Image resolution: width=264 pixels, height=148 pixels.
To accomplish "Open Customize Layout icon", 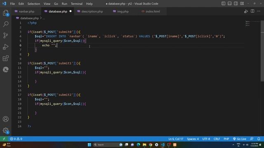I will 242,4.
